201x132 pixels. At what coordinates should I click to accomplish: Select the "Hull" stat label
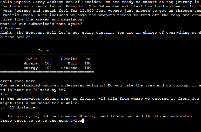tap(72, 63)
